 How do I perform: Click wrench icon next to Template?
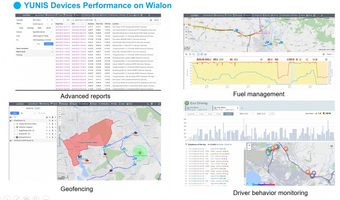(x=52, y=20)
